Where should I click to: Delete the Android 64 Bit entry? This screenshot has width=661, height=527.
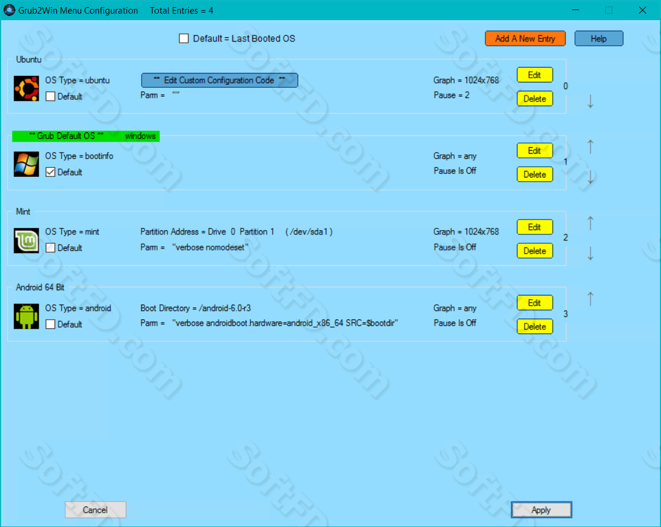coord(535,326)
